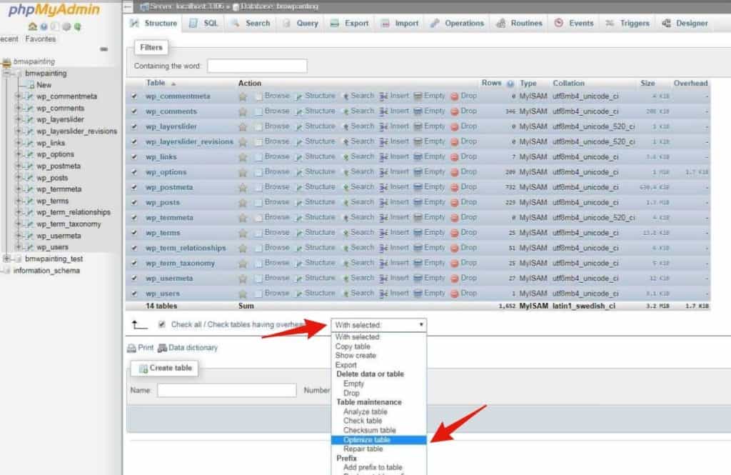
Task: Click inside the Name input field
Action: pos(227,390)
